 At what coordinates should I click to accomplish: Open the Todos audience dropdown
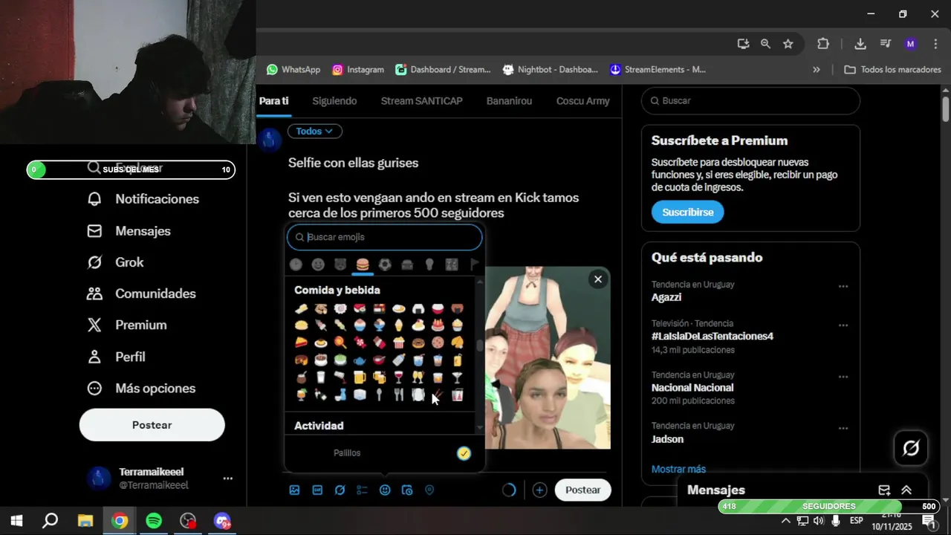click(x=314, y=132)
